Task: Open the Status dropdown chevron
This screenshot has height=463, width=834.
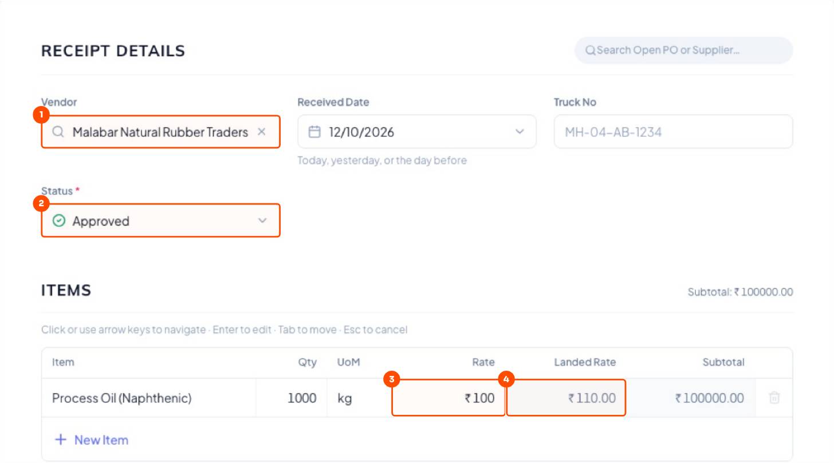Action: pyautogui.click(x=262, y=221)
